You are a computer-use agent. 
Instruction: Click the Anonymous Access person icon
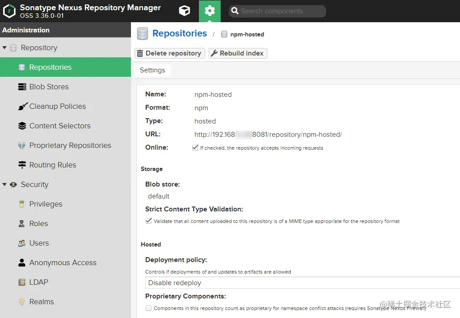tap(22, 262)
